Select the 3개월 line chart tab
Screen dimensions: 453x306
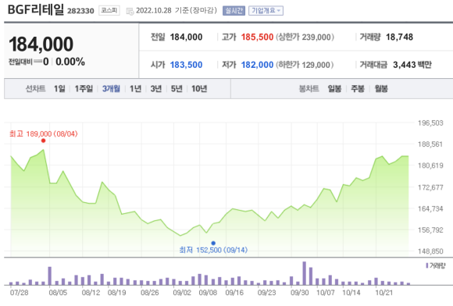click(x=111, y=89)
